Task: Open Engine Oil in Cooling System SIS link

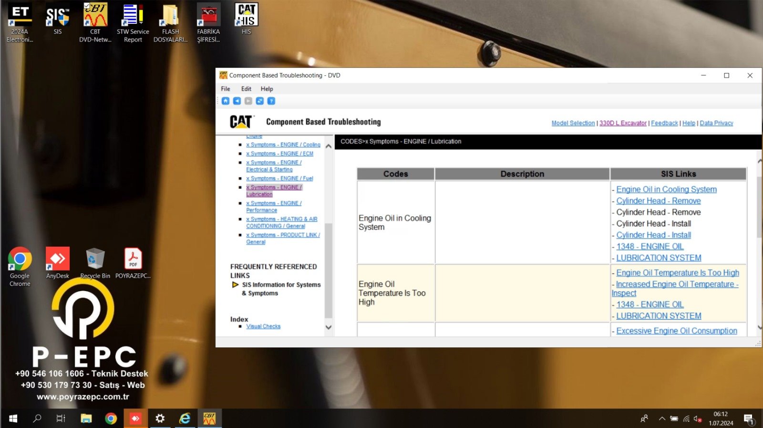Action: click(666, 189)
